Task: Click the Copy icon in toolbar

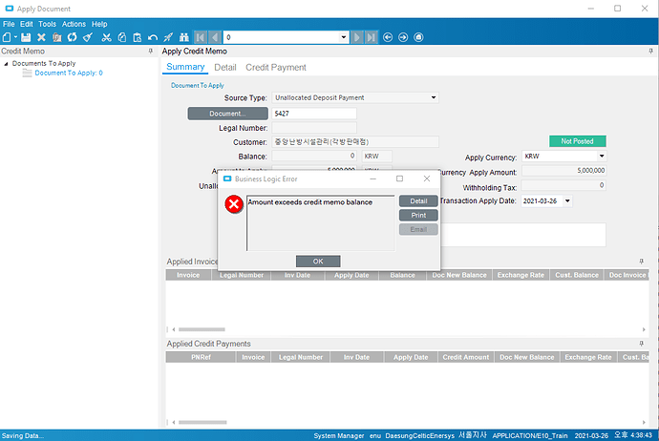Action: click(x=122, y=37)
